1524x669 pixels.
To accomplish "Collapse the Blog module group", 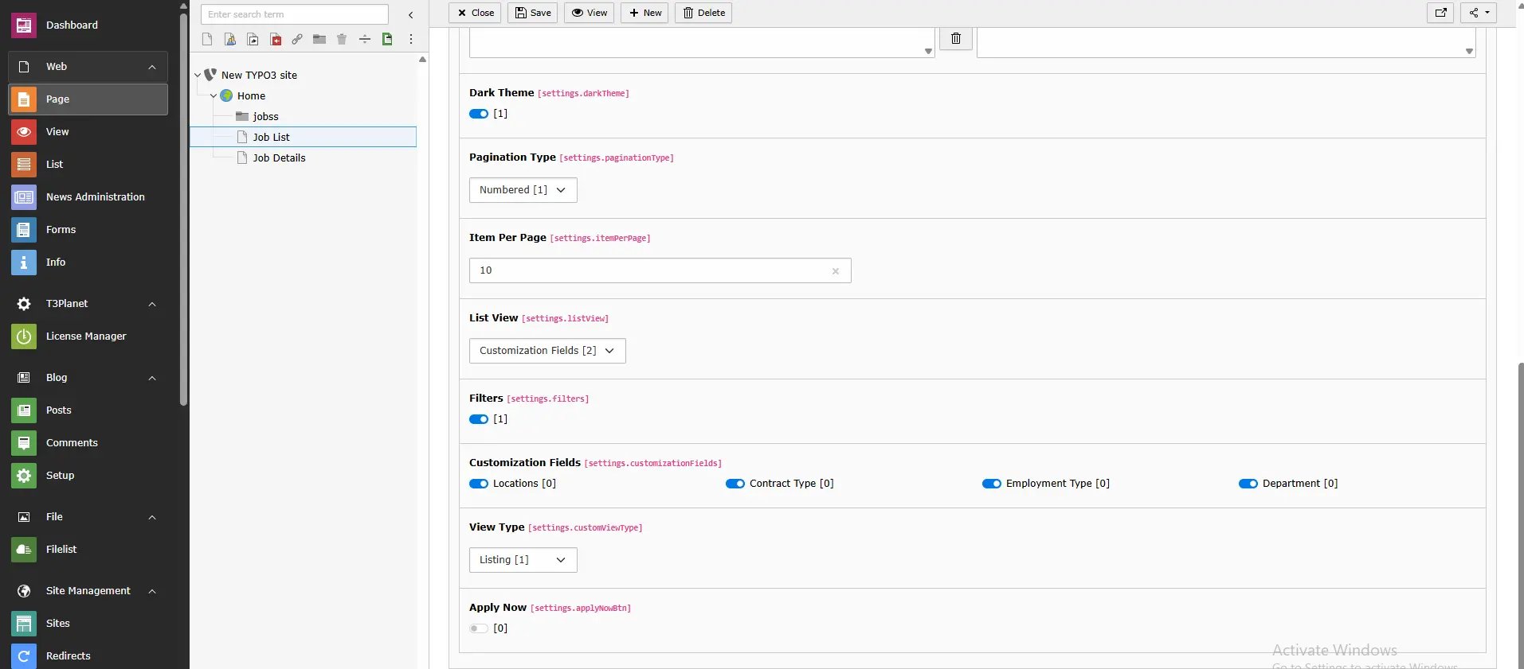I will click(x=152, y=378).
